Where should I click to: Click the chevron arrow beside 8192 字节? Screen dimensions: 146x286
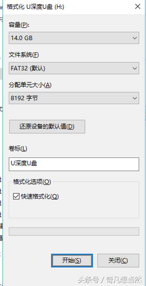point(135,98)
